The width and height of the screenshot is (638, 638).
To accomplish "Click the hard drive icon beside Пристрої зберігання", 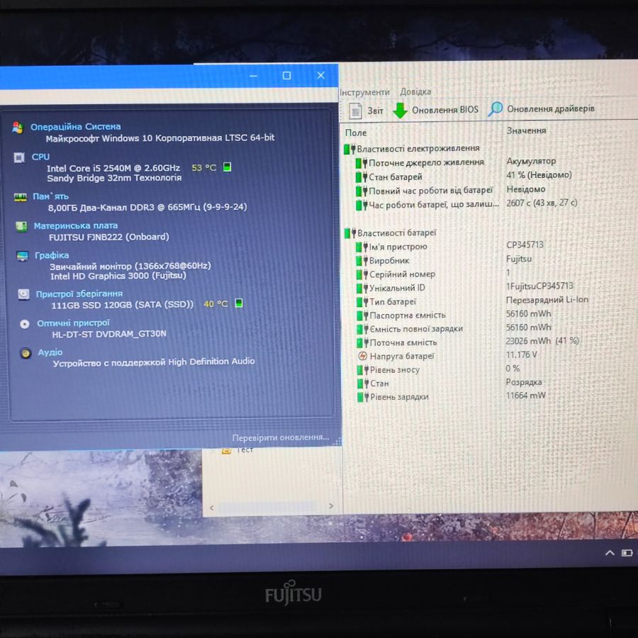I will point(23,294).
